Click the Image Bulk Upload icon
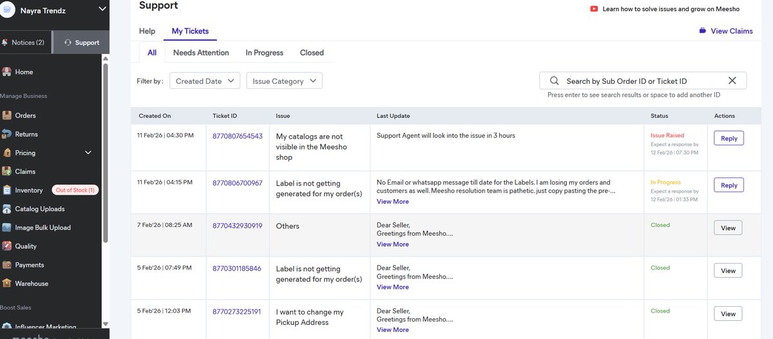 click(6, 228)
